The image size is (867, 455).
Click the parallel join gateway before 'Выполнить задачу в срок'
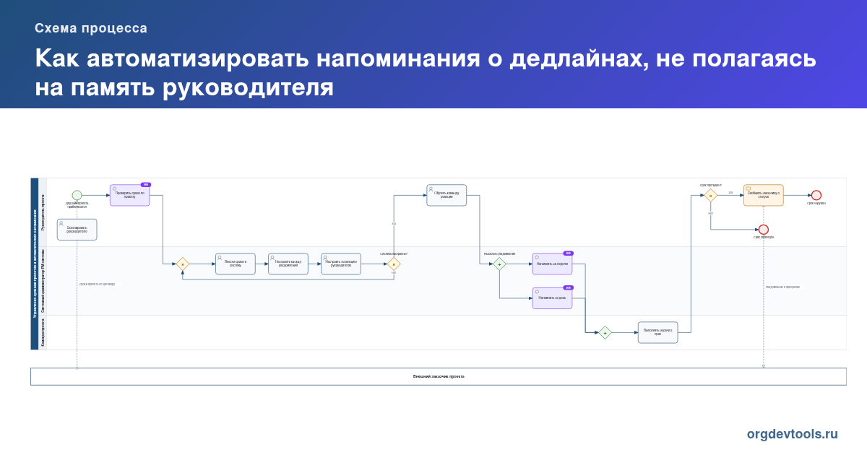(x=605, y=332)
